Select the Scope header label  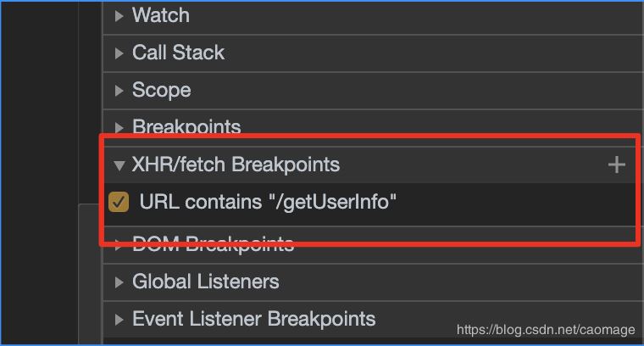pos(161,90)
